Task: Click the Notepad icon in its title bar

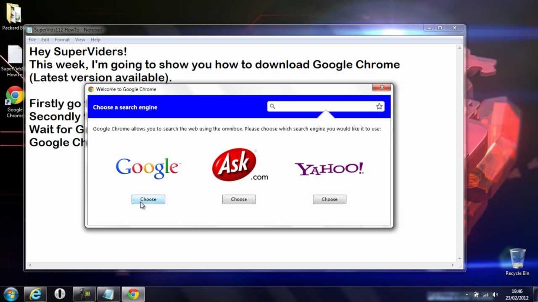Action: pyautogui.click(x=29, y=30)
